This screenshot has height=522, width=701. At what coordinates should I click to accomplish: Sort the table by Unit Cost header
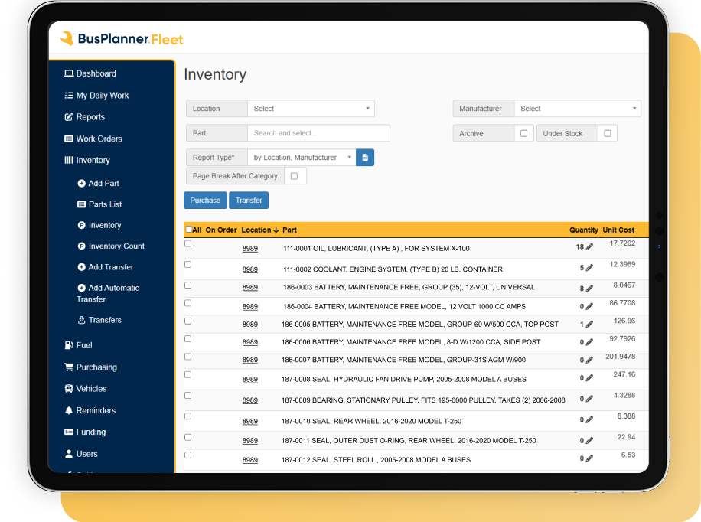click(x=618, y=230)
